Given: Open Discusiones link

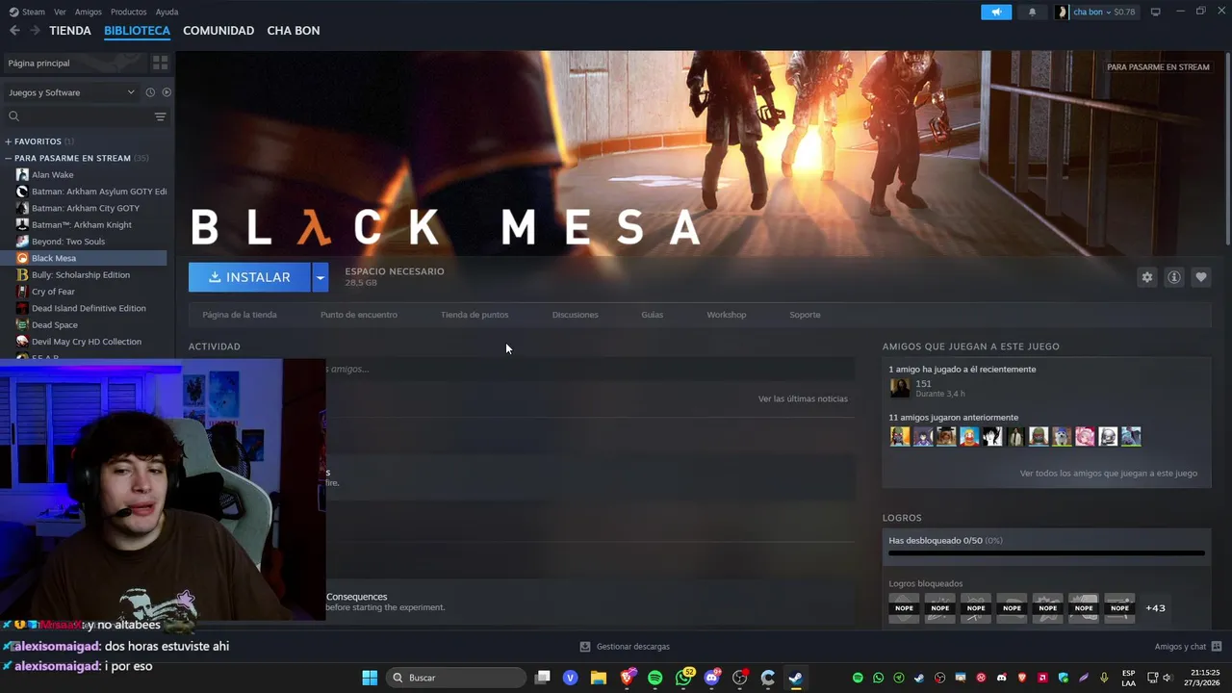Looking at the screenshot, I should [575, 315].
